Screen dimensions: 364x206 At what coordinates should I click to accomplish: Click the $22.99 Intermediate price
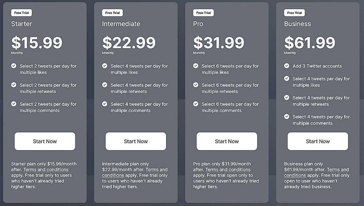pyautogui.click(x=129, y=43)
